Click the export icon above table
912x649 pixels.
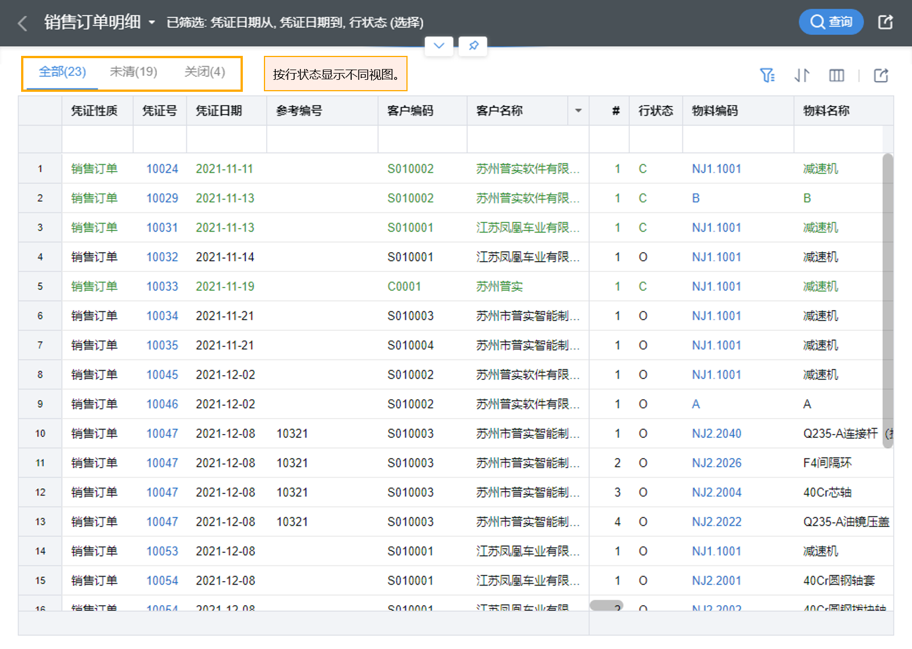(881, 75)
